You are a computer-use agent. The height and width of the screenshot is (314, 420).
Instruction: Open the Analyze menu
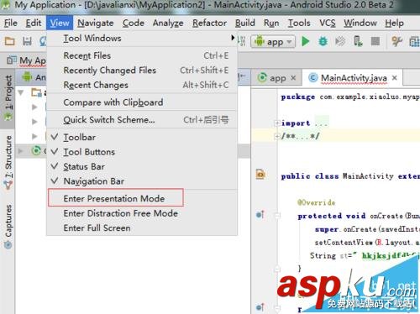point(168,23)
